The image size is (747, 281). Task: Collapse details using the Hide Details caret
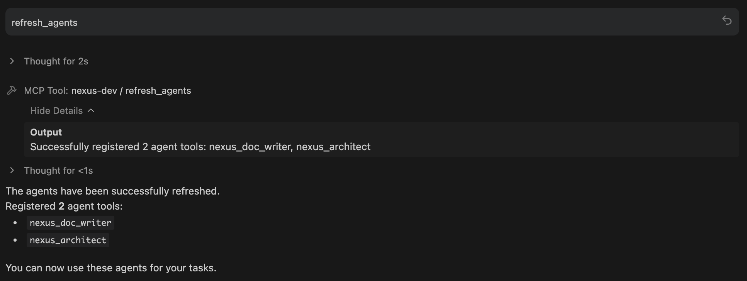pyautogui.click(x=91, y=111)
